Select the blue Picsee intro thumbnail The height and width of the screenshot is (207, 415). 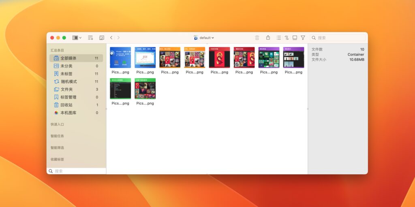pos(120,58)
